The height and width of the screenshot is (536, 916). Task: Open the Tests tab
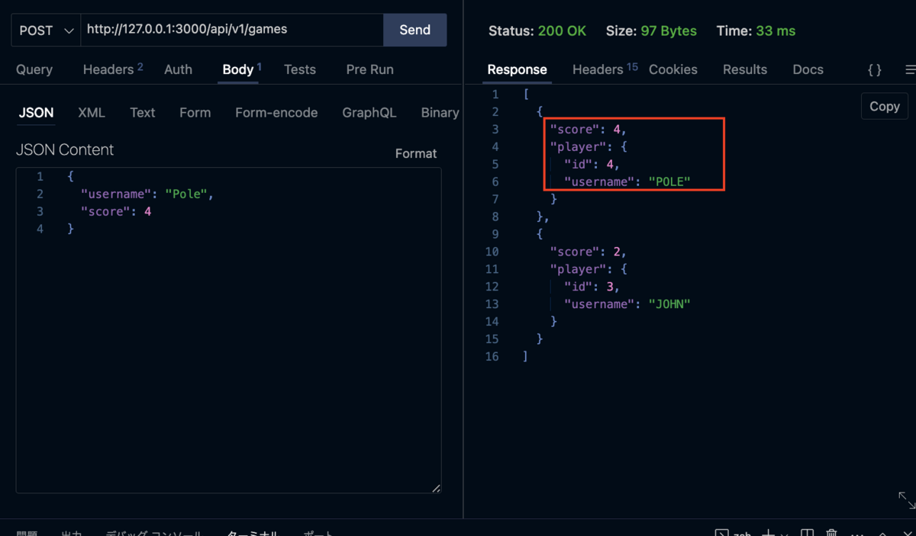click(x=299, y=69)
